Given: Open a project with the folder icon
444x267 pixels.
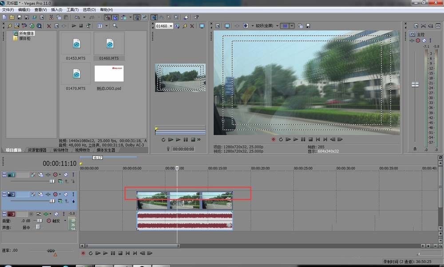Looking at the screenshot, I should click(x=12, y=17).
